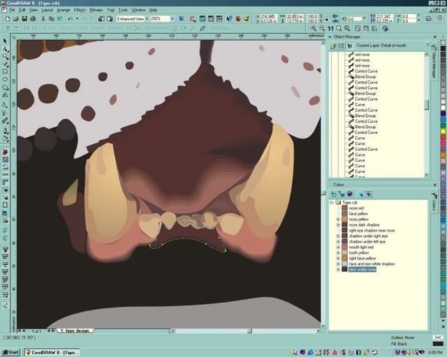Click the Import icon
This screenshot has height=357, width=447.
[101, 19]
